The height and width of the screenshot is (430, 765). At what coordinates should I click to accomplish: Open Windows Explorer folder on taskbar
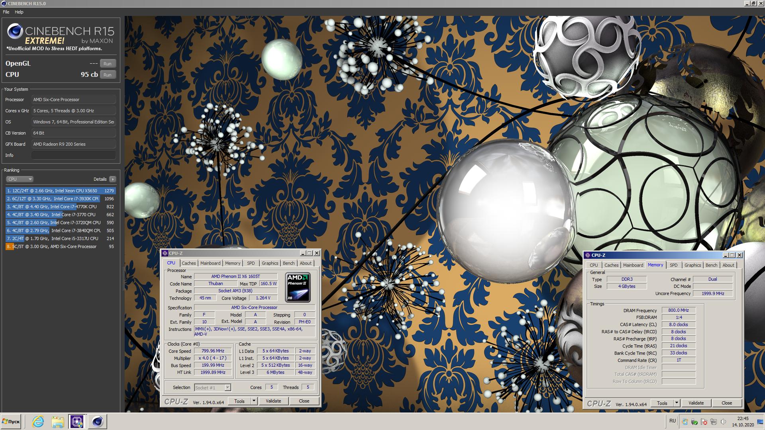coord(58,422)
